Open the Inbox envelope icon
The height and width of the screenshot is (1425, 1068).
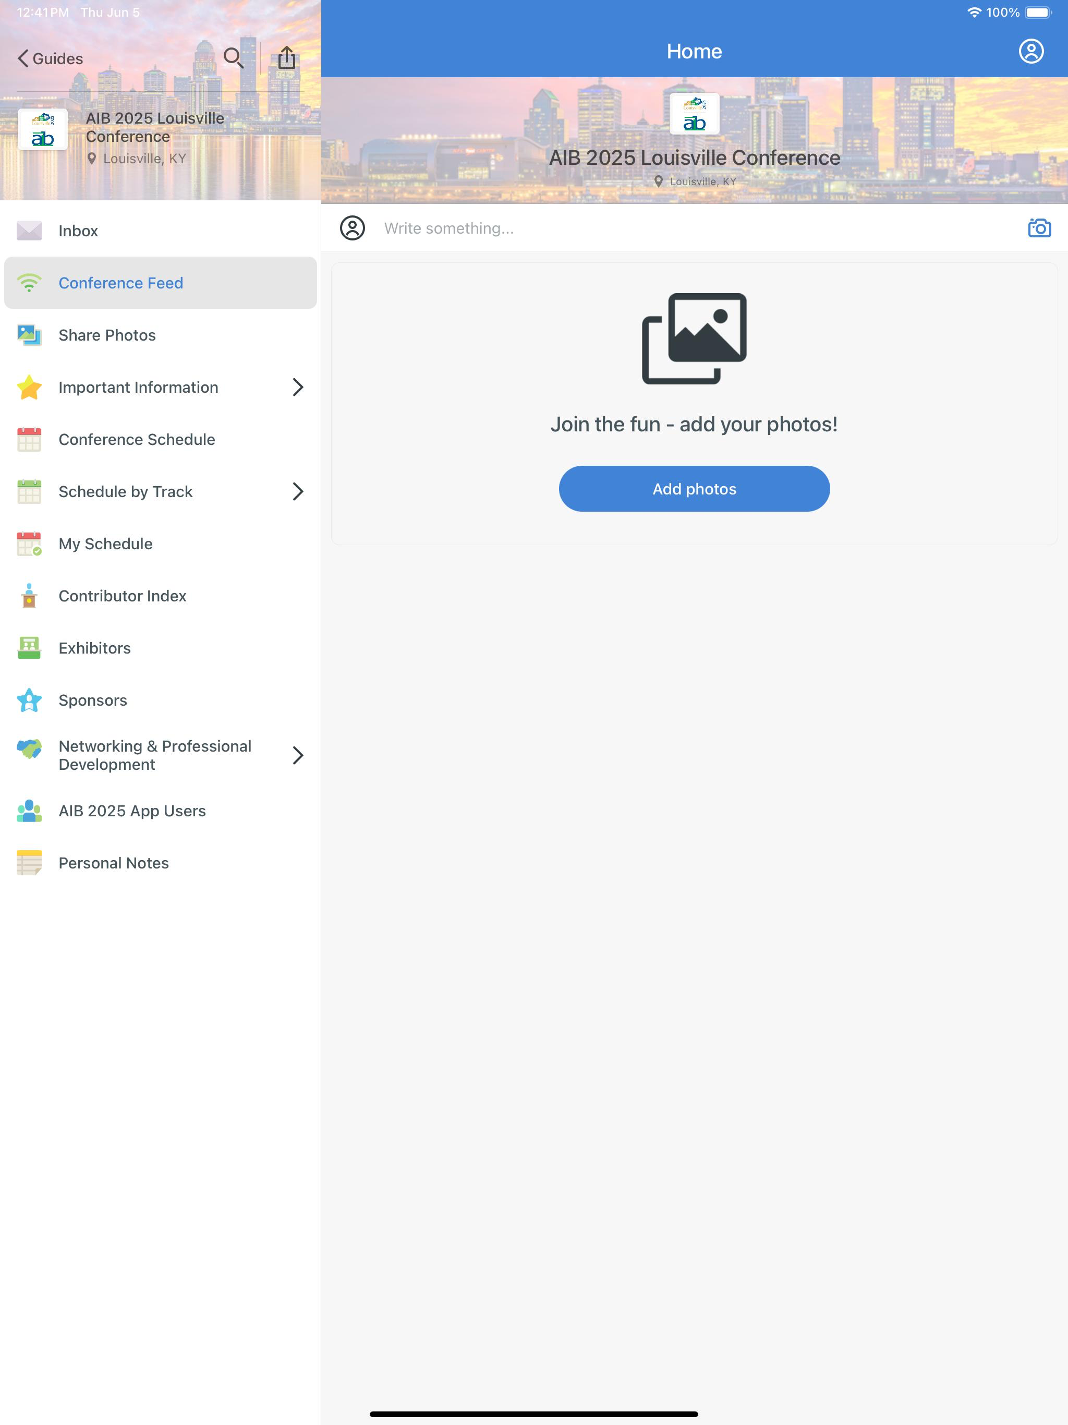(29, 231)
